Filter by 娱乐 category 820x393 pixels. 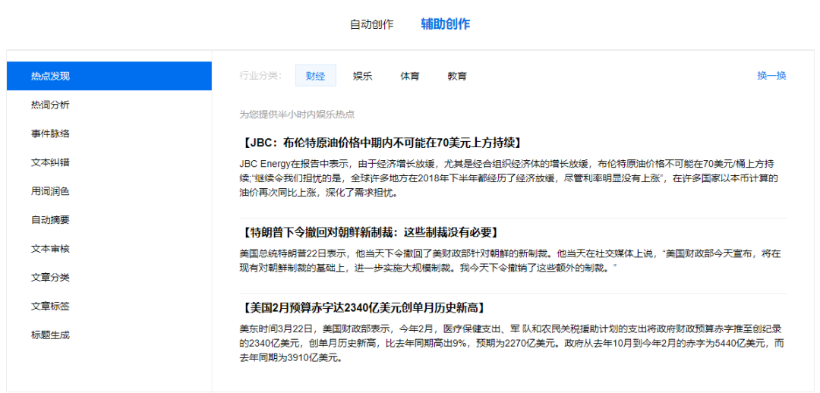point(362,76)
